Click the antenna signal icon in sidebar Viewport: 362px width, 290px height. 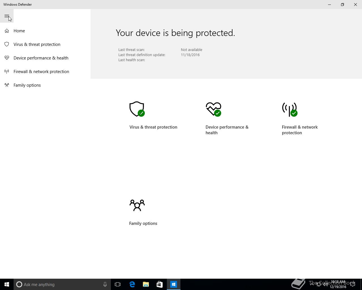click(x=7, y=71)
